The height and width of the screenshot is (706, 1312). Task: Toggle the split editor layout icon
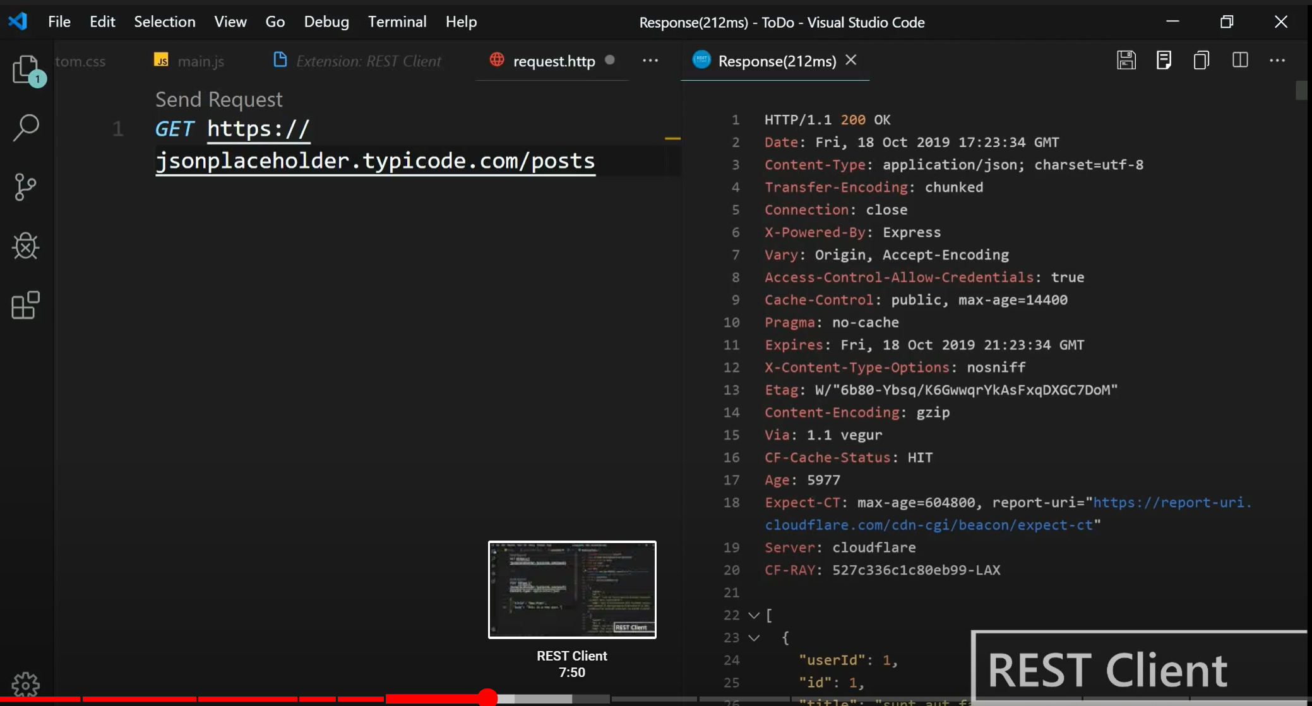tap(1240, 61)
